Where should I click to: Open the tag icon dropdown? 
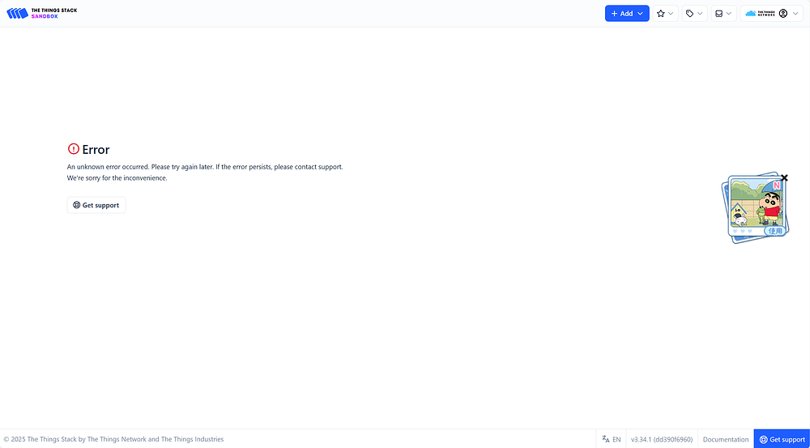tap(690, 14)
